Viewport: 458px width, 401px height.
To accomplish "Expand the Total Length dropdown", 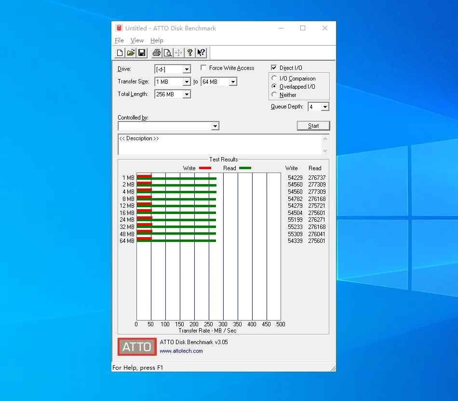I will [x=187, y=94].
